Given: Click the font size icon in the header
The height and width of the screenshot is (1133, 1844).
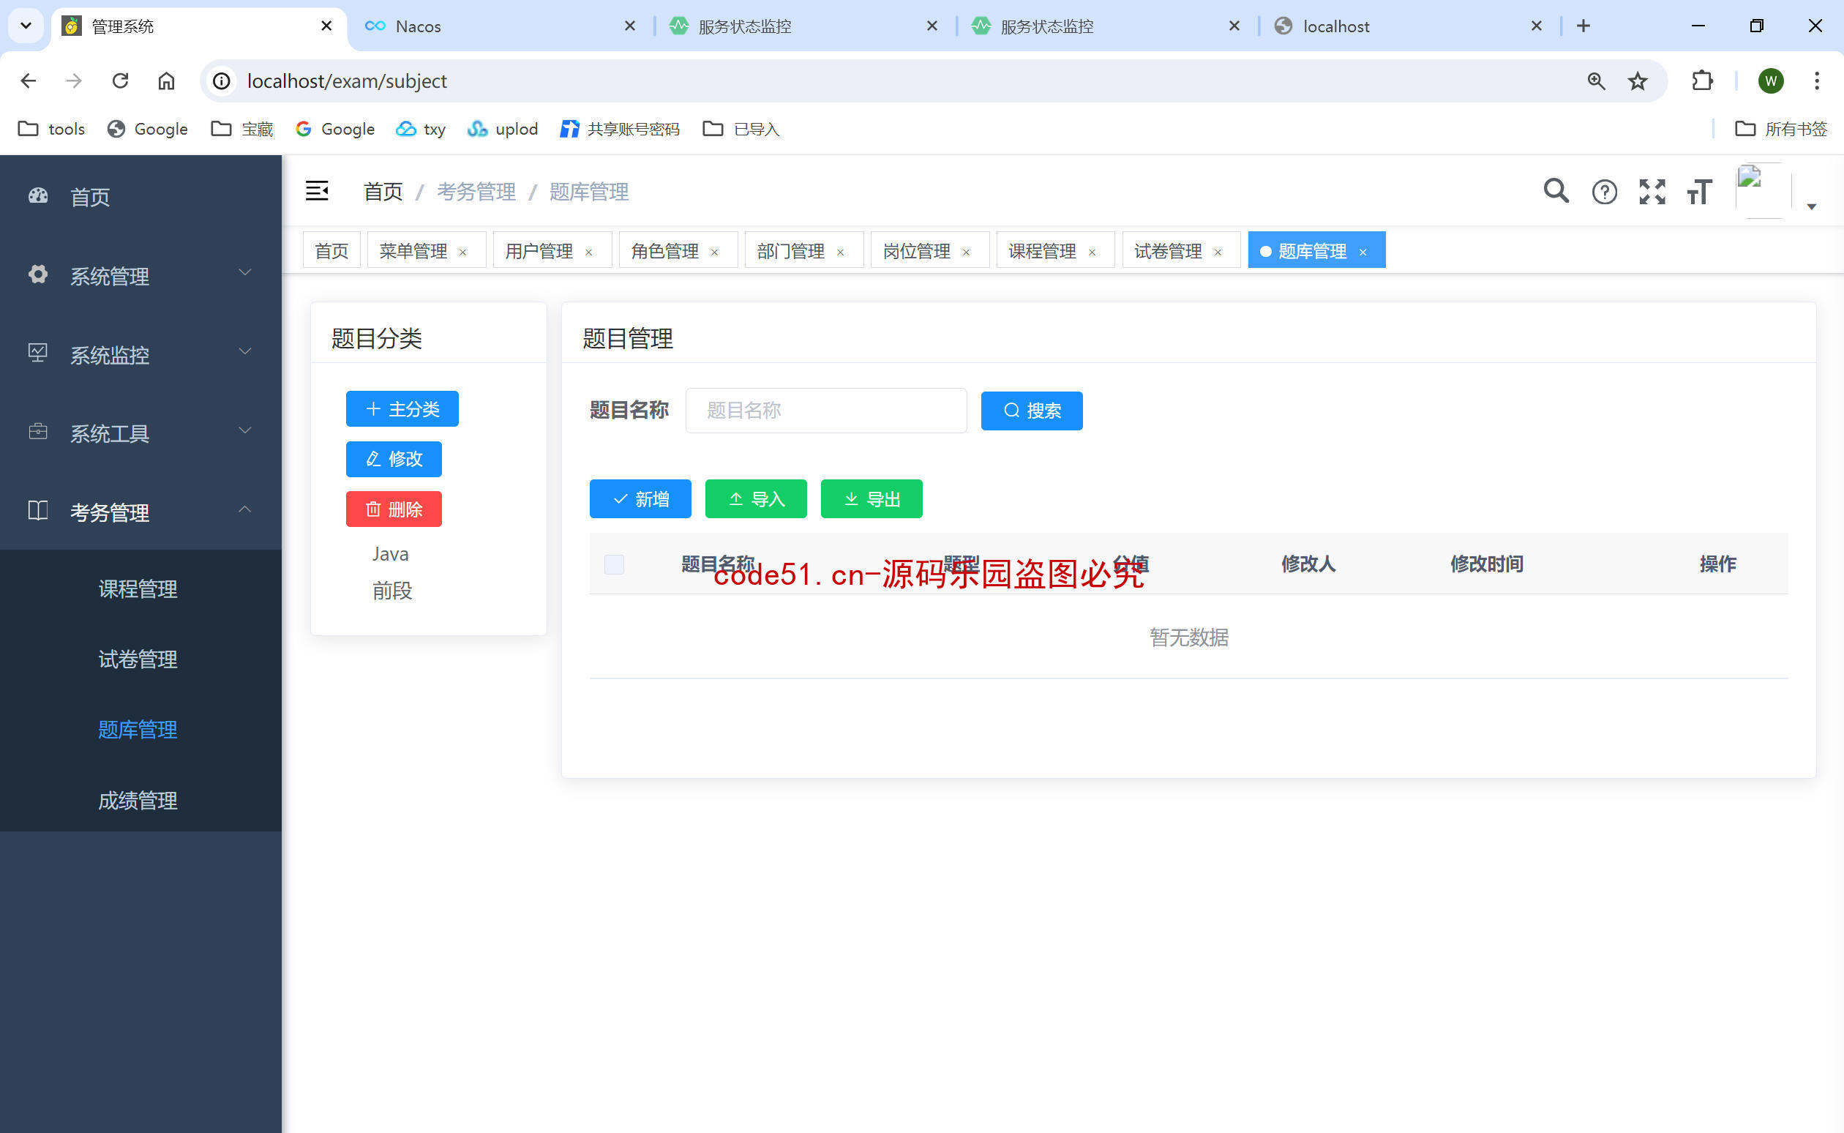Looking at the screenshot, I should (1701, 191).
